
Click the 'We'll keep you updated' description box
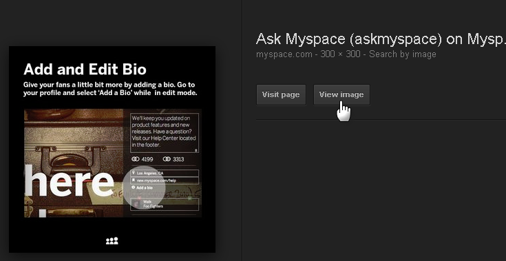[165, 133]
